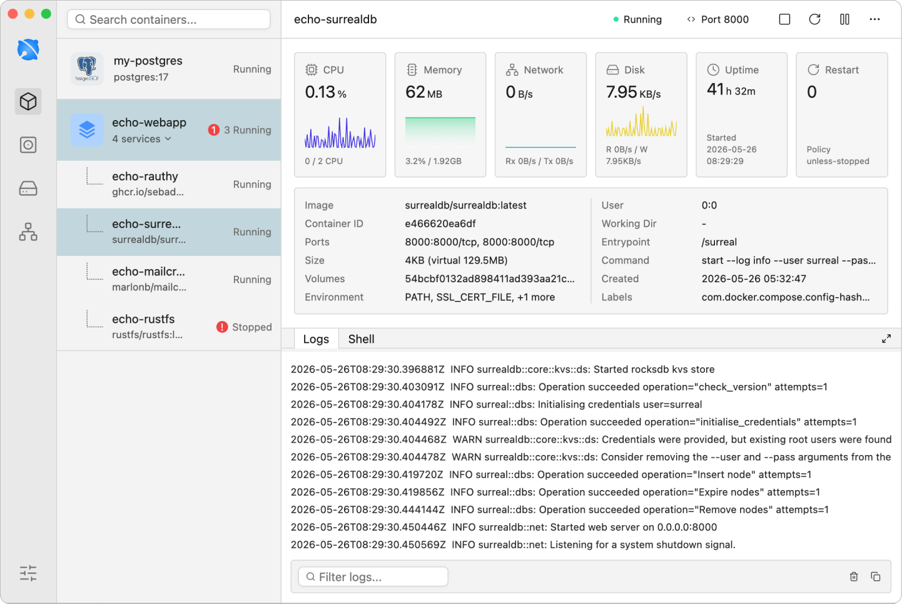Click the CPU usage sparkline chart

340,133
